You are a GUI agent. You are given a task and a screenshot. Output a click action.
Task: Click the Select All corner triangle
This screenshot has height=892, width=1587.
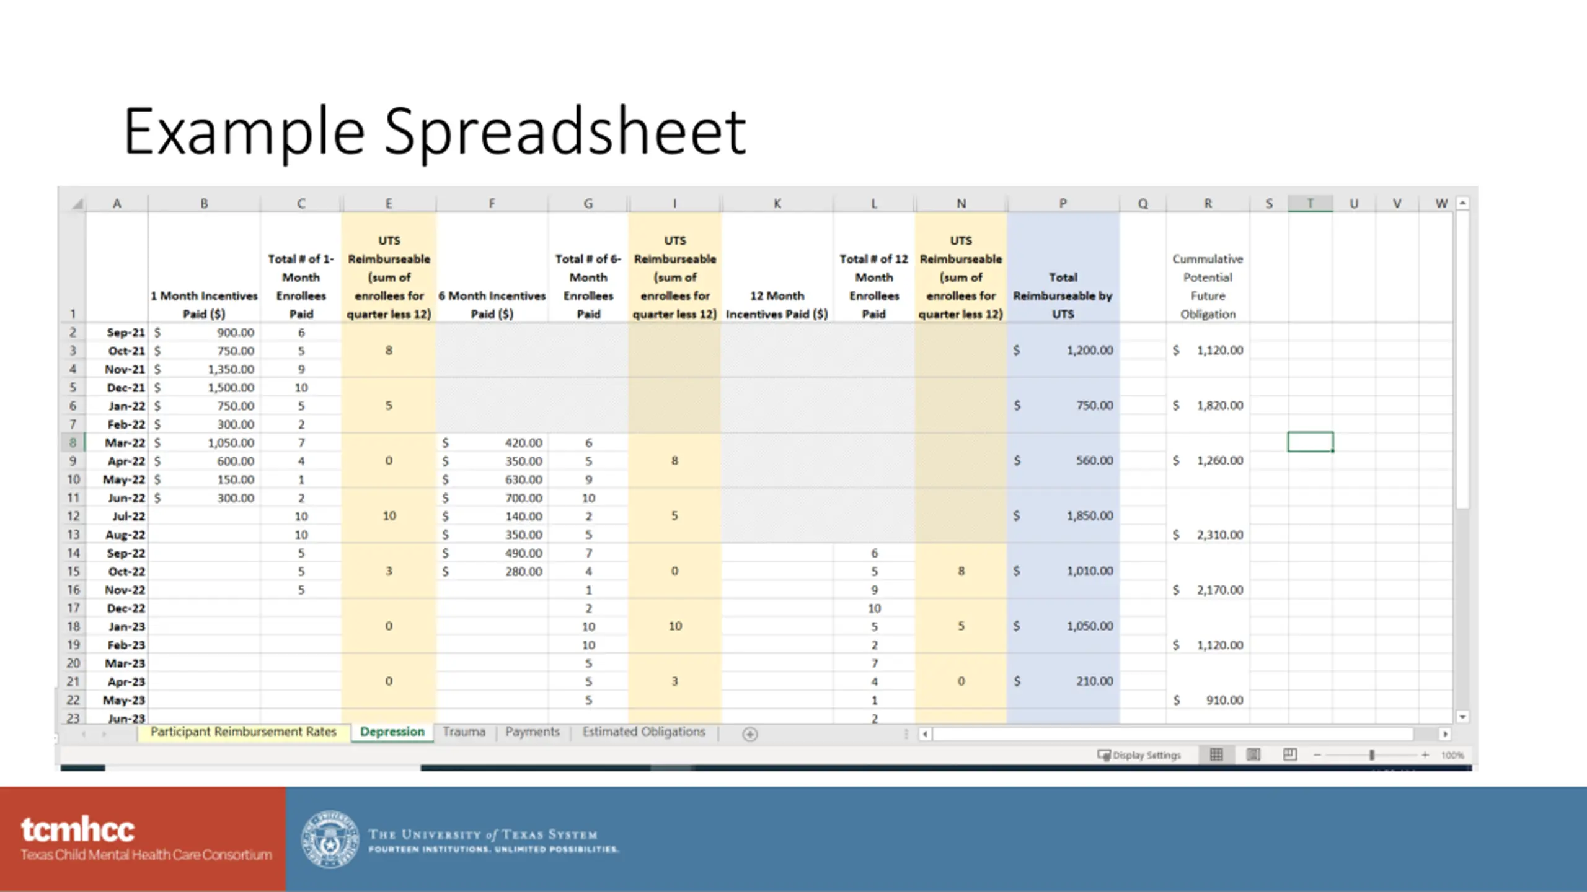[x=77, y=204]
